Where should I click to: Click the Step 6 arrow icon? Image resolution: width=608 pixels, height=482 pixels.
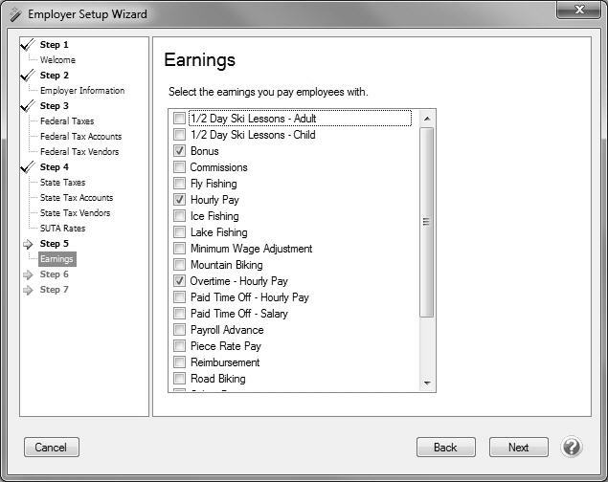[28, 274]
